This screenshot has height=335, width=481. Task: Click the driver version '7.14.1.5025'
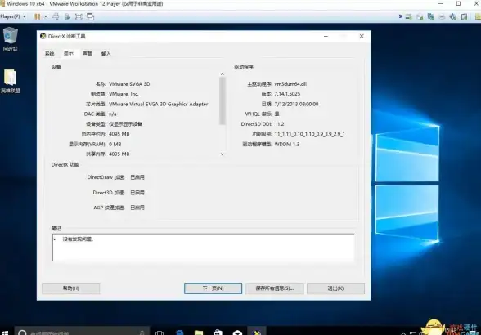coord(287,94)
